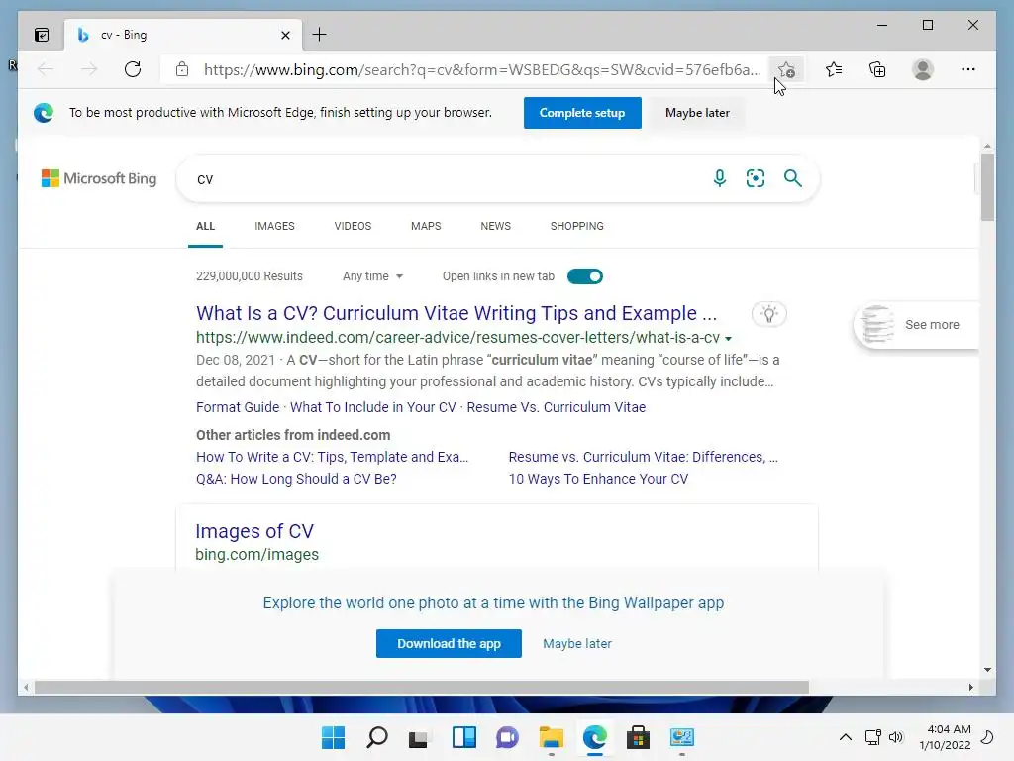The image size is (1014, 761).
Task: Open What Is a CV result
Action: tap(456, 313)
